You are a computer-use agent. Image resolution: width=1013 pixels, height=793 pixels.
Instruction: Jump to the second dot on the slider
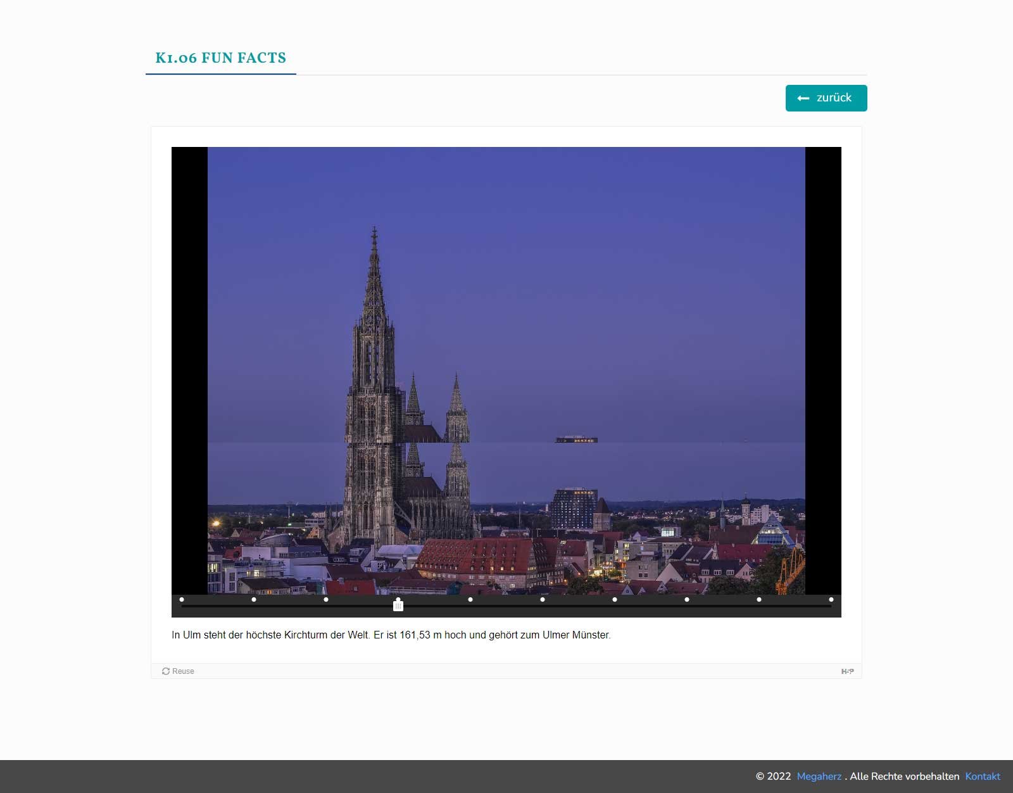254,599
